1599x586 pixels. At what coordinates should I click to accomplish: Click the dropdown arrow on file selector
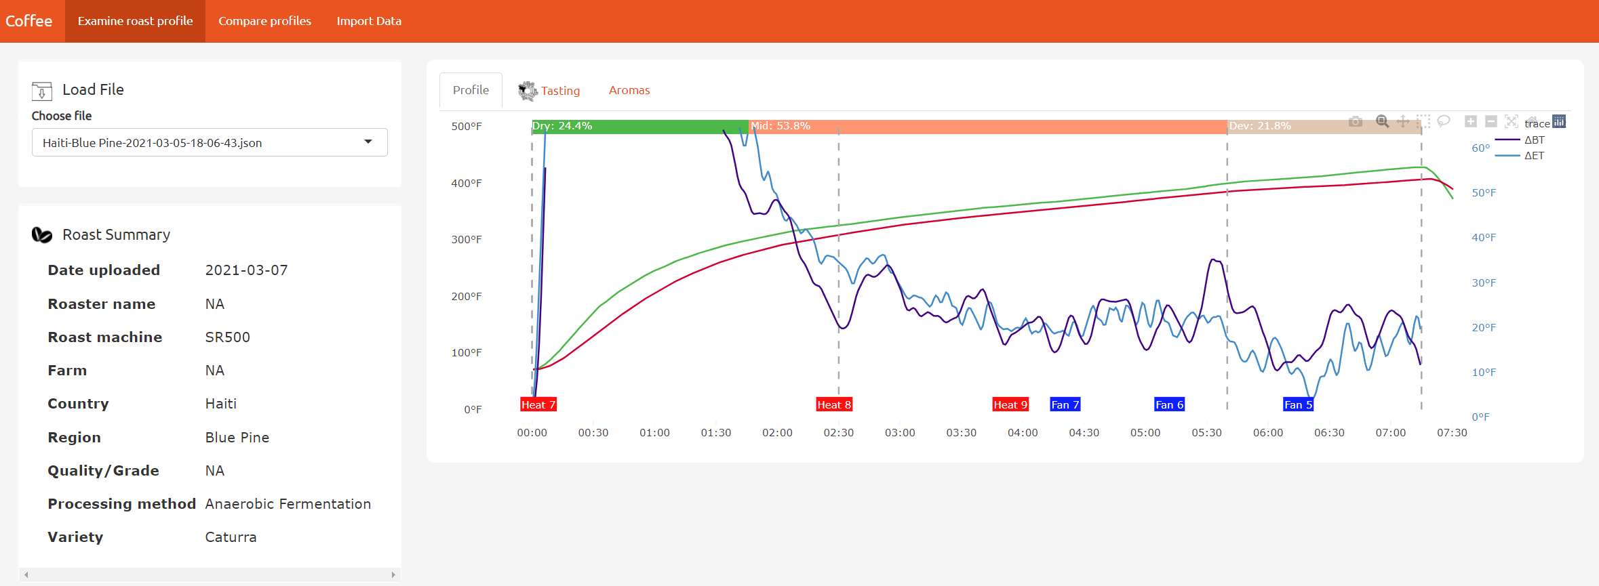point(368,142)
